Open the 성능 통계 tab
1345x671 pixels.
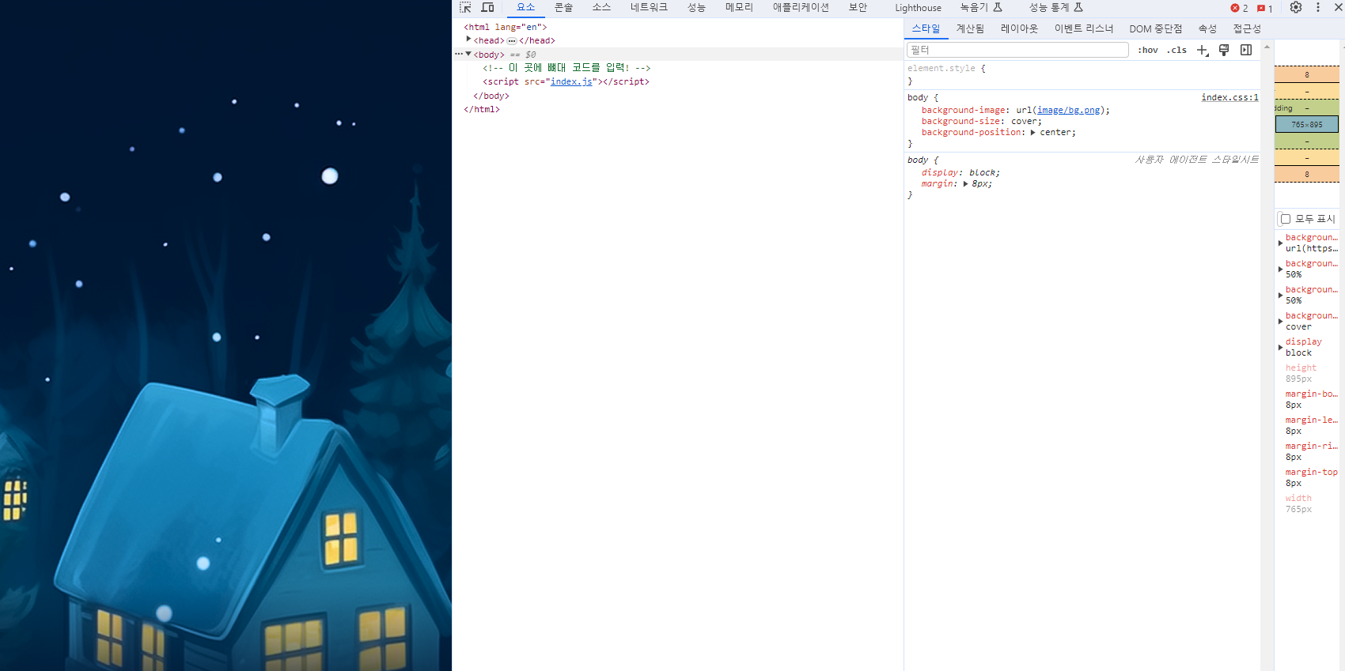pos(1055,8)
